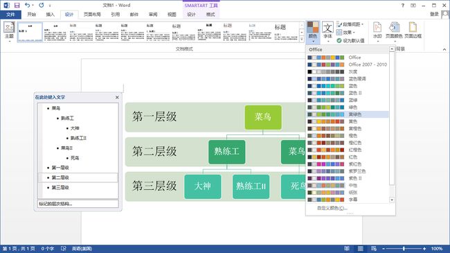Click the Redo icon in quick access toolbar
Image resolution: width=450 pixels, height=253 pixels.
tap(42, 5)
